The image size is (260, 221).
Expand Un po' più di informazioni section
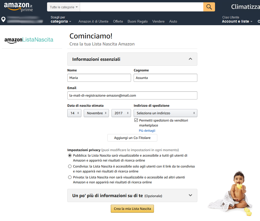point(190,195)
